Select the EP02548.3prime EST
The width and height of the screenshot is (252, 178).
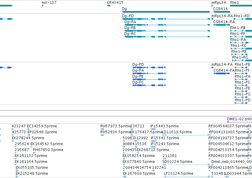[x=29, y=135]
